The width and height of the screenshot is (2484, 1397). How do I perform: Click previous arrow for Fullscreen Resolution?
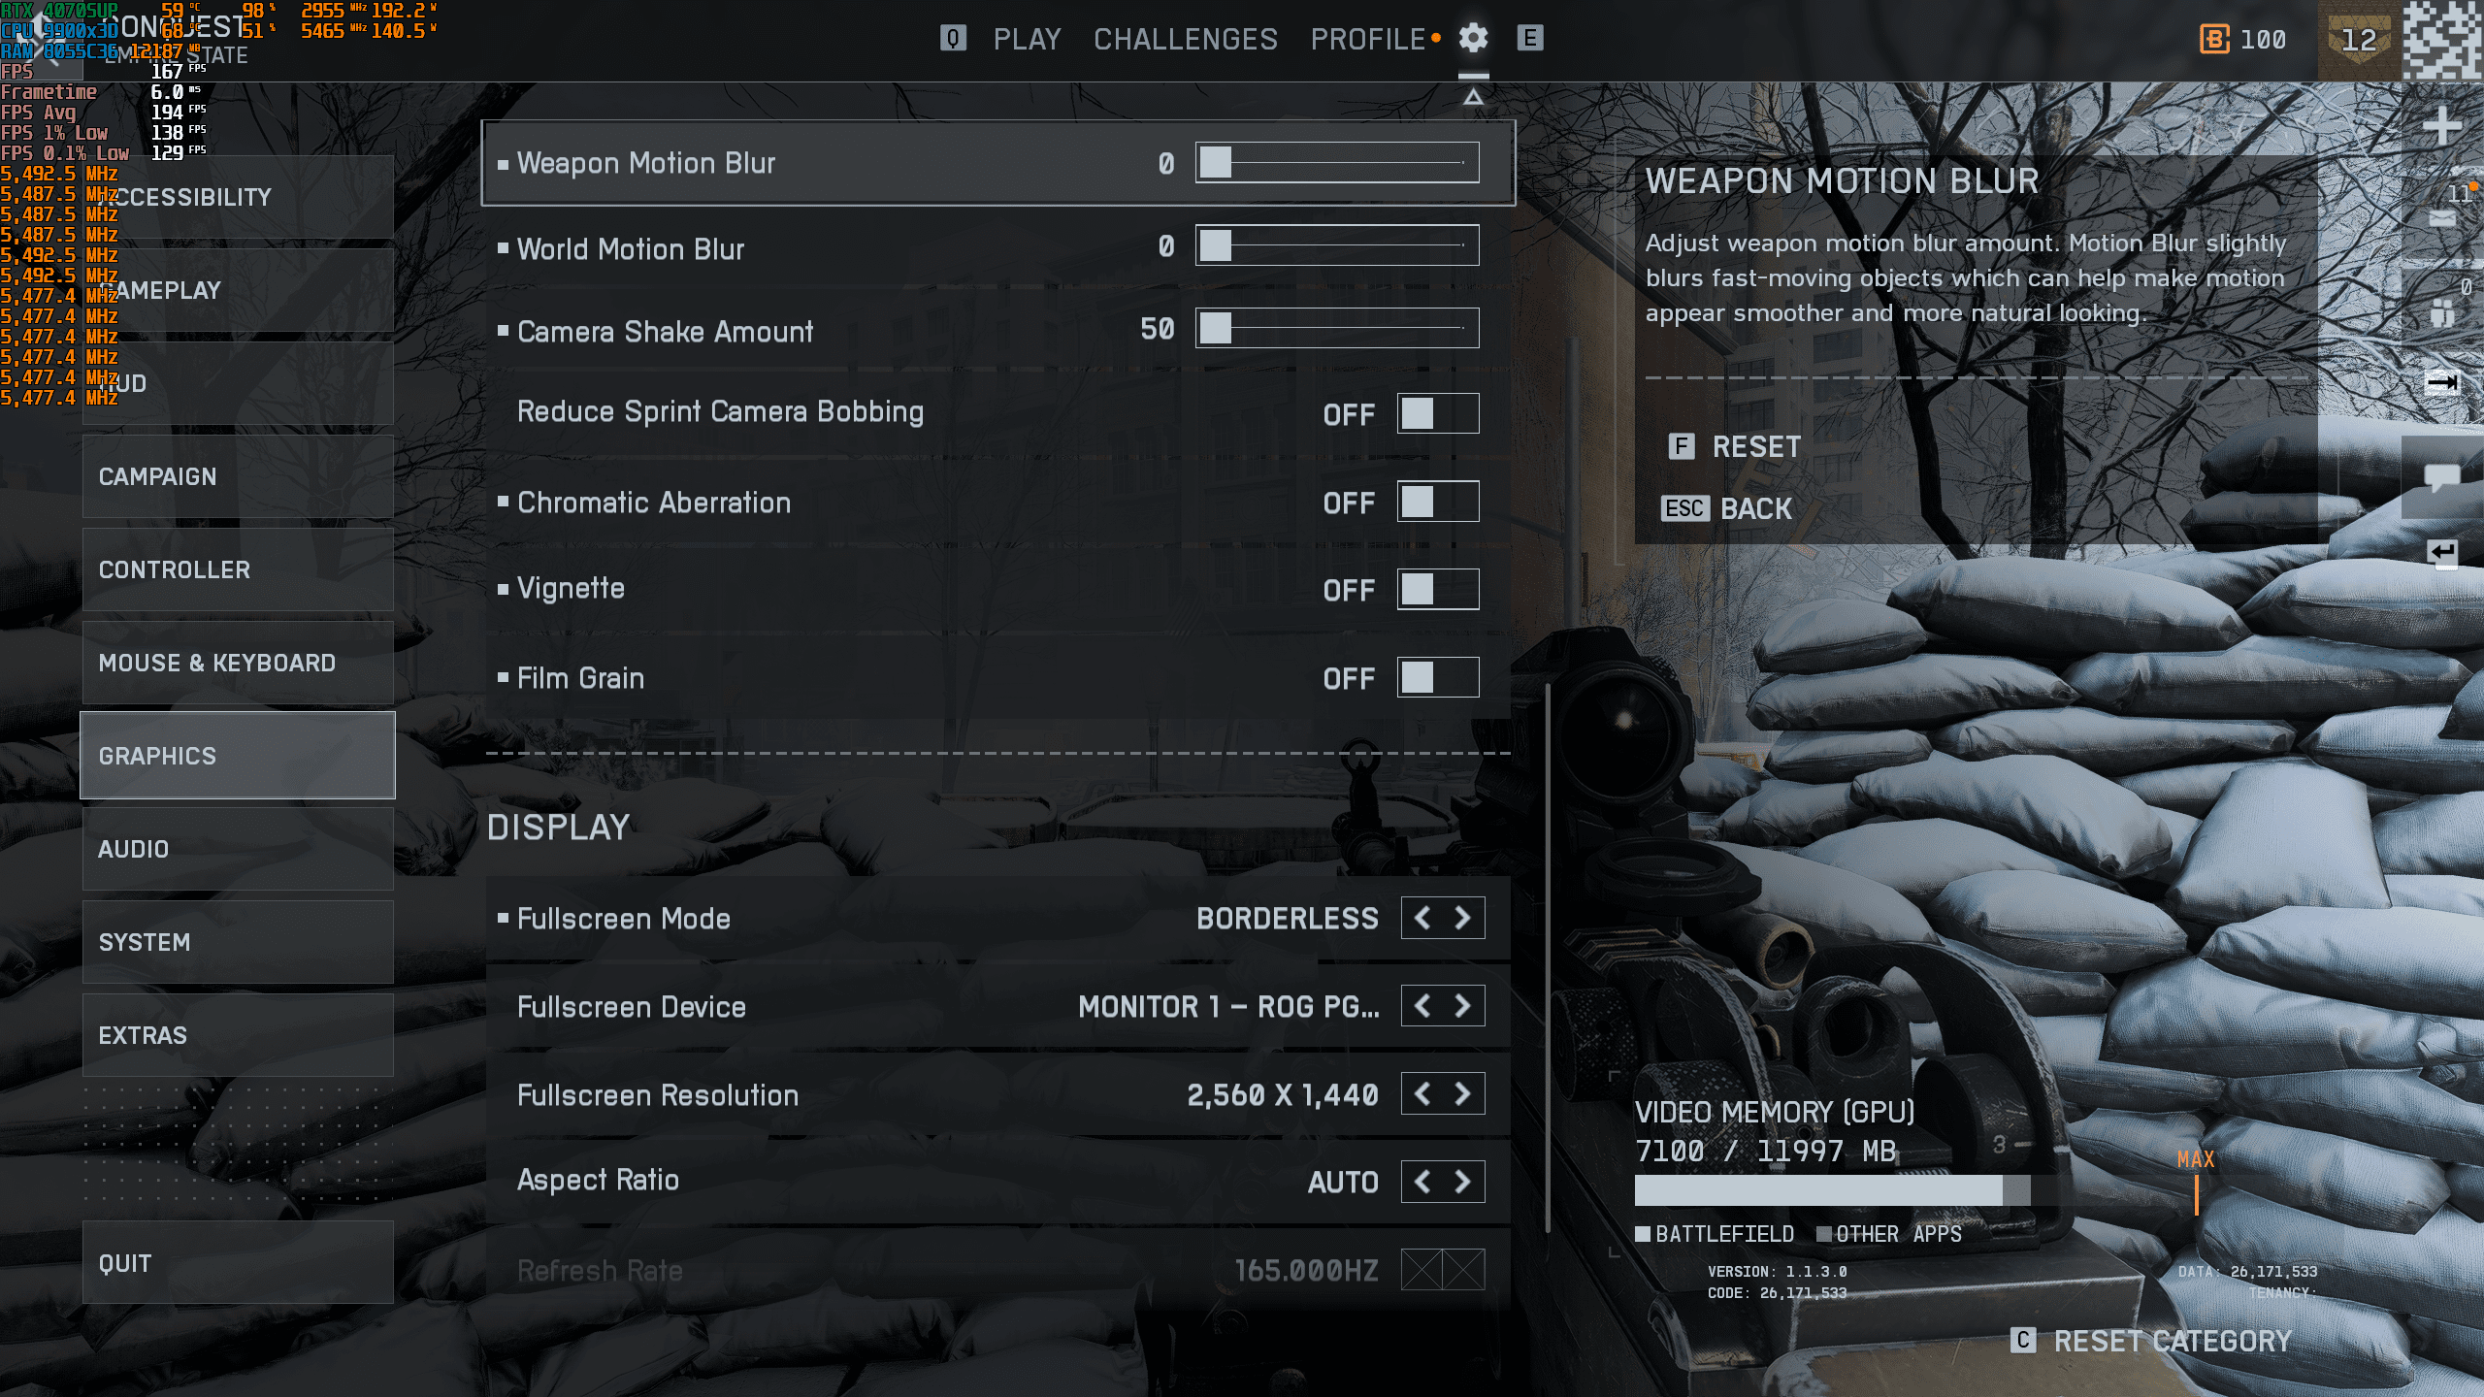pos(1422,1095)
